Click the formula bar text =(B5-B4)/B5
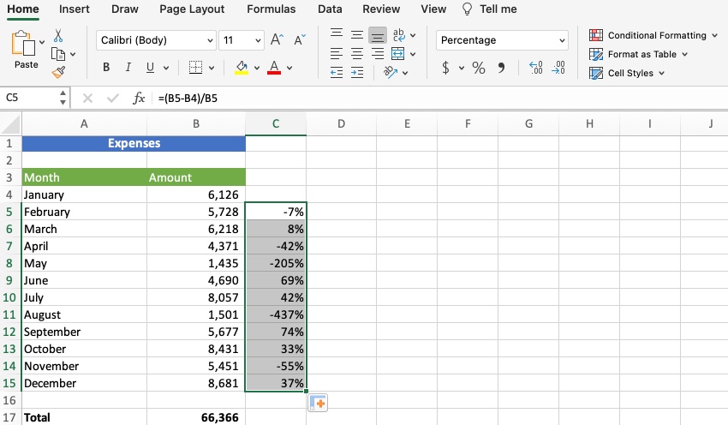Image resolution: width=728 pixels, height=425 pixels. (x=188, y=99)
